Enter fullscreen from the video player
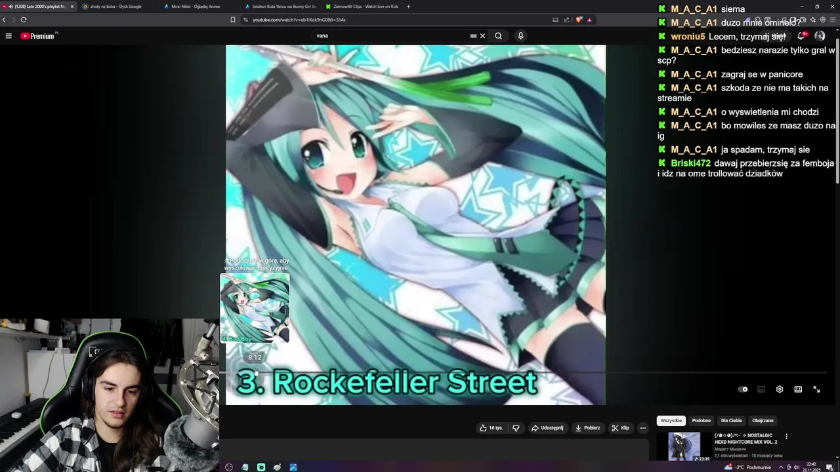 (816, 389)
